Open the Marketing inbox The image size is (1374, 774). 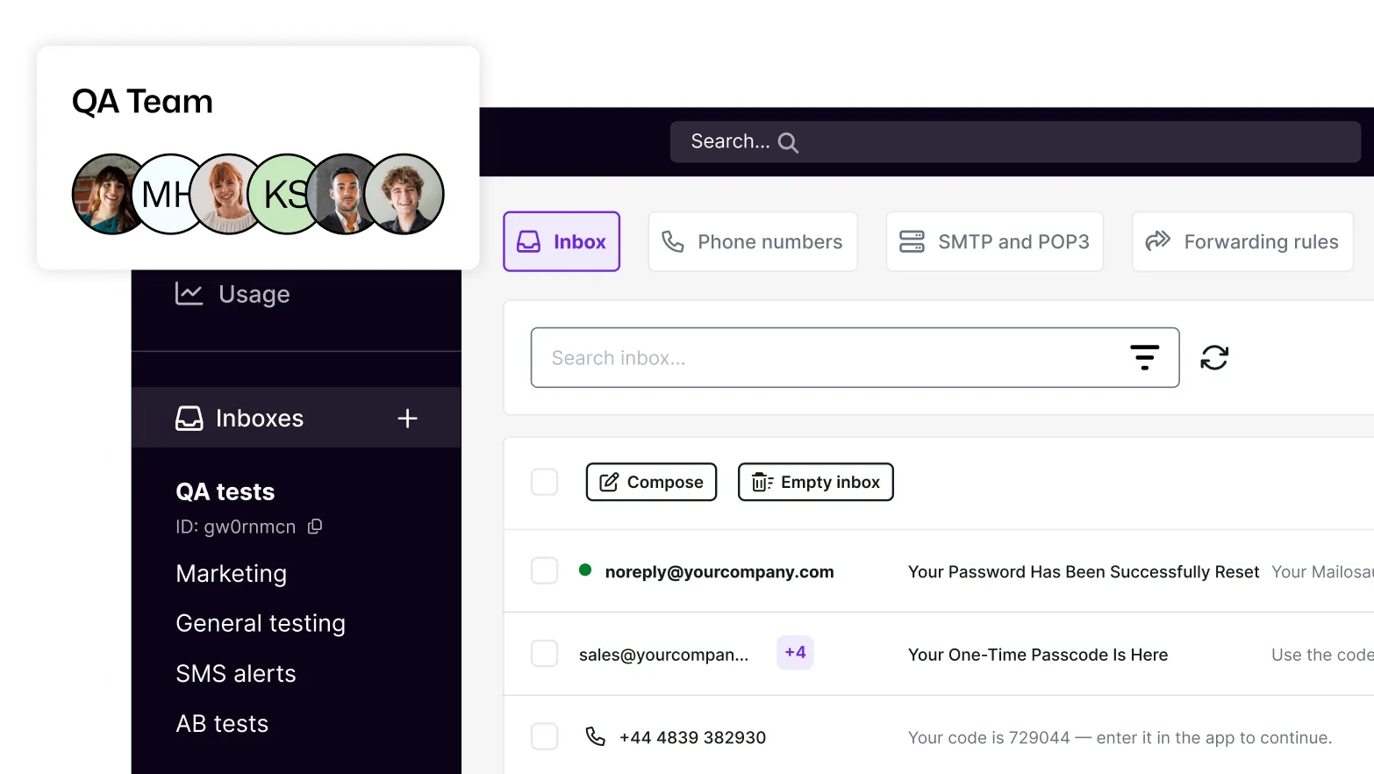pyautogui.click(x=232, y=573)
